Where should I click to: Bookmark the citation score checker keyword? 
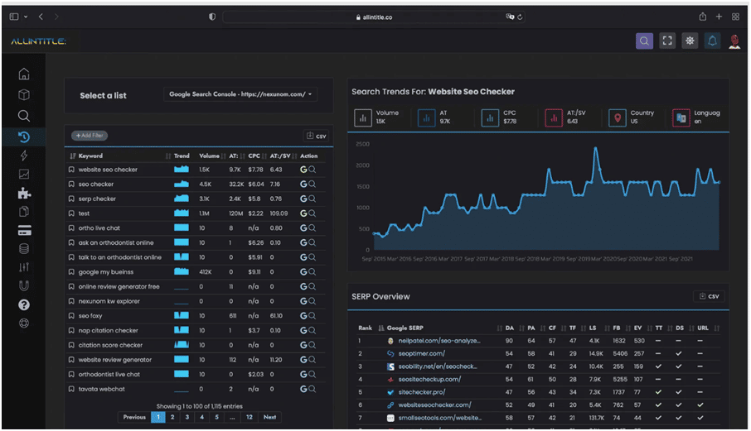tap(71, 345)
